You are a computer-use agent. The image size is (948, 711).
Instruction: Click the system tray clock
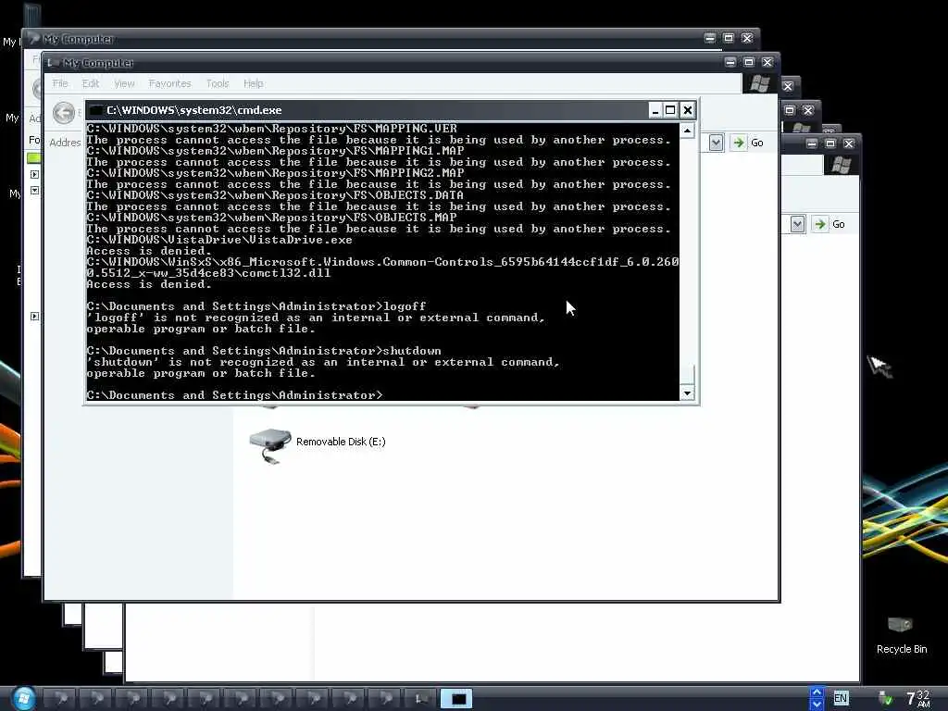tap(918, 698)
